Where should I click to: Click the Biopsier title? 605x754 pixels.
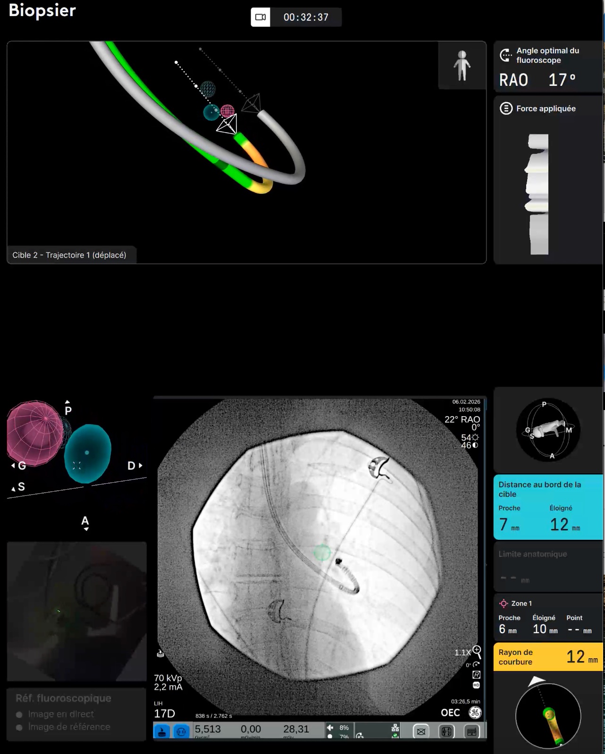[x=42, y=10]
